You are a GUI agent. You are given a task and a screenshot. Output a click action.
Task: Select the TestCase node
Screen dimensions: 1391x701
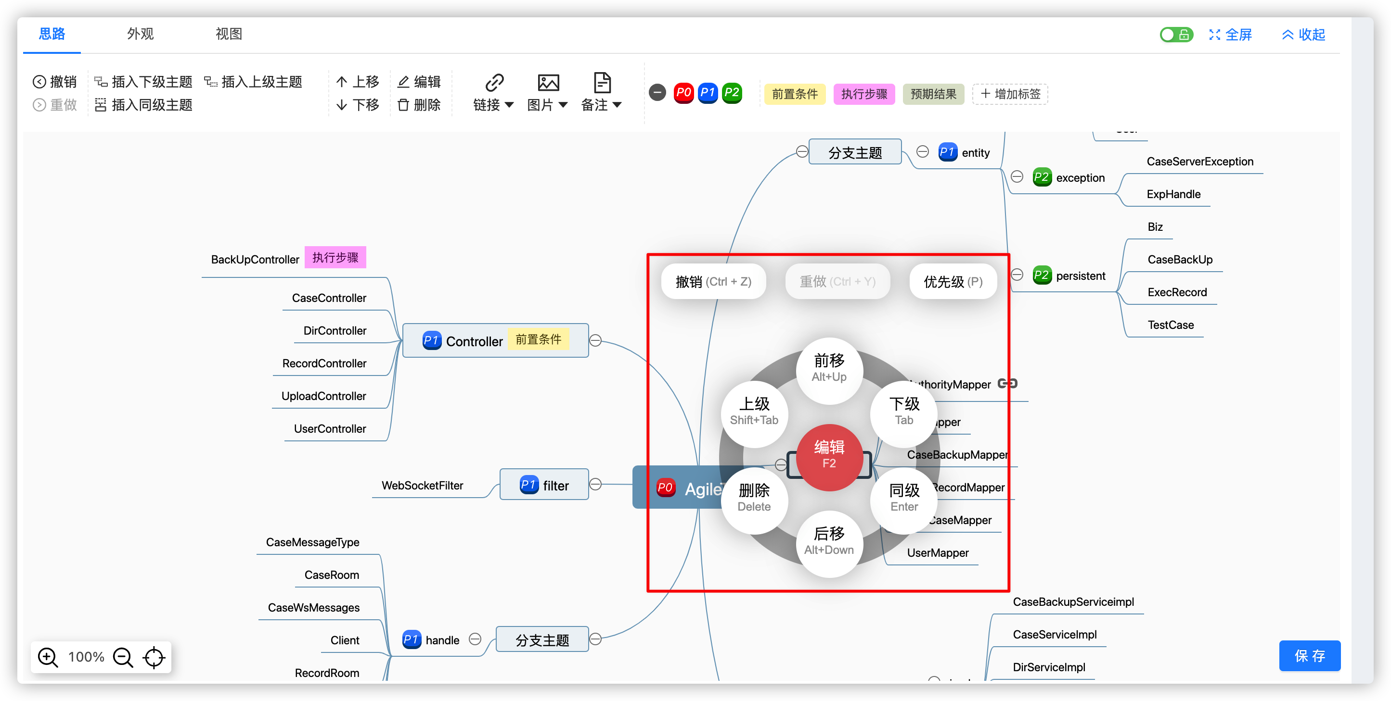point(1171,325)
